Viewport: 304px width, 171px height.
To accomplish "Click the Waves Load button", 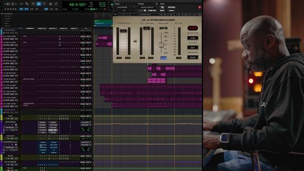I will [186, 15].
